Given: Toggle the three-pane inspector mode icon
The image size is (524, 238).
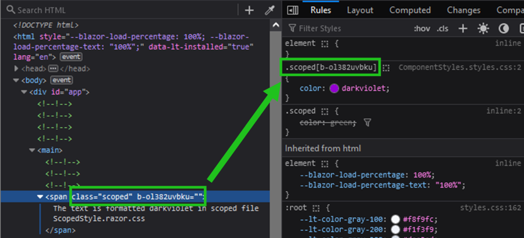Looking at the screenshot, I should tap(292, 10).
